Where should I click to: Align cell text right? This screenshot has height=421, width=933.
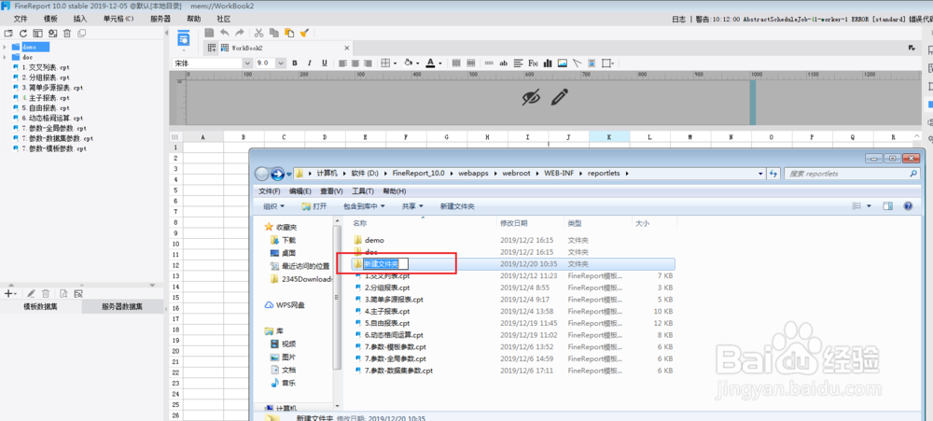tap(369, 63)
